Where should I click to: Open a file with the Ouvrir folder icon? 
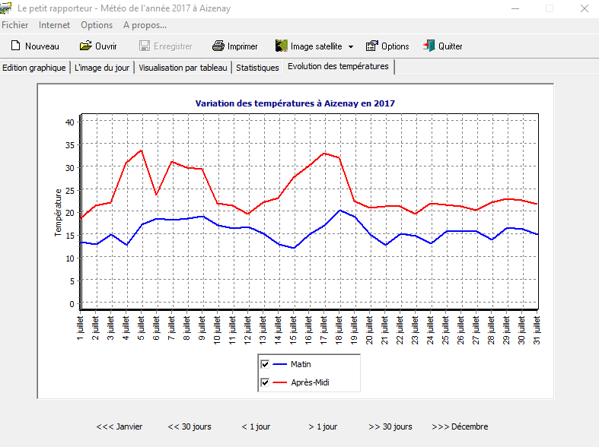pos(86,46)
